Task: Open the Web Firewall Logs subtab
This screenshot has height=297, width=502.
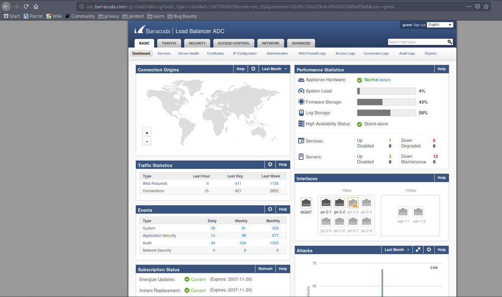Action: click(x=312, y=53)
